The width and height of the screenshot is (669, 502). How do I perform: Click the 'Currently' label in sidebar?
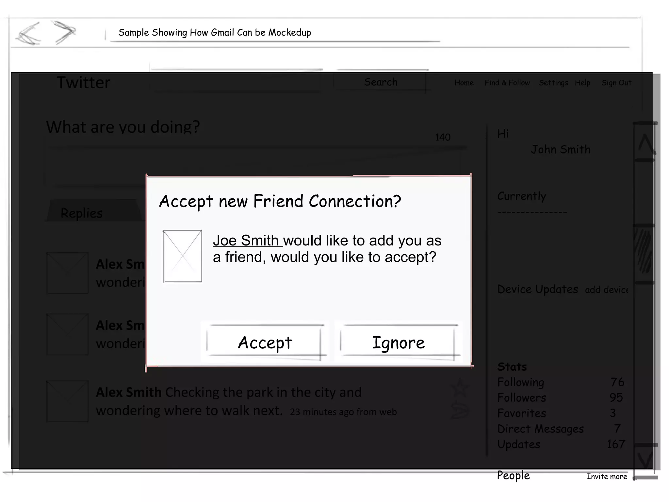[522, 196]
